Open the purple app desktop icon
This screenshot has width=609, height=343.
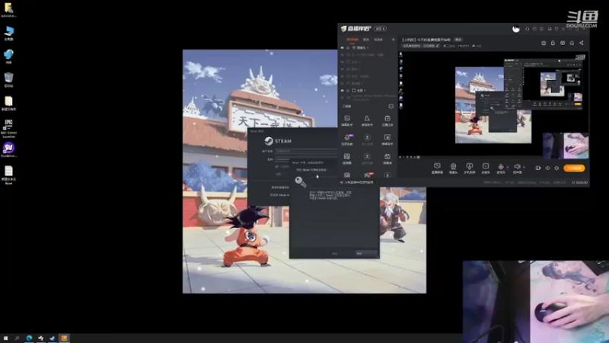tap(8, 149)
